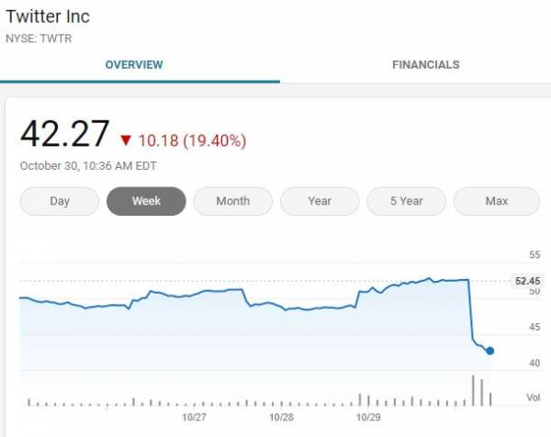Click the 42.27 current price
The image size is (551, 437).
64,135
